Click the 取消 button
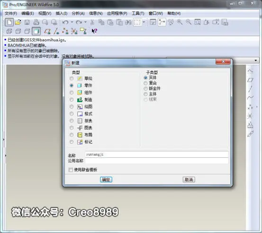The width and height of the screenshot is (262, 233). click(189, 180)
